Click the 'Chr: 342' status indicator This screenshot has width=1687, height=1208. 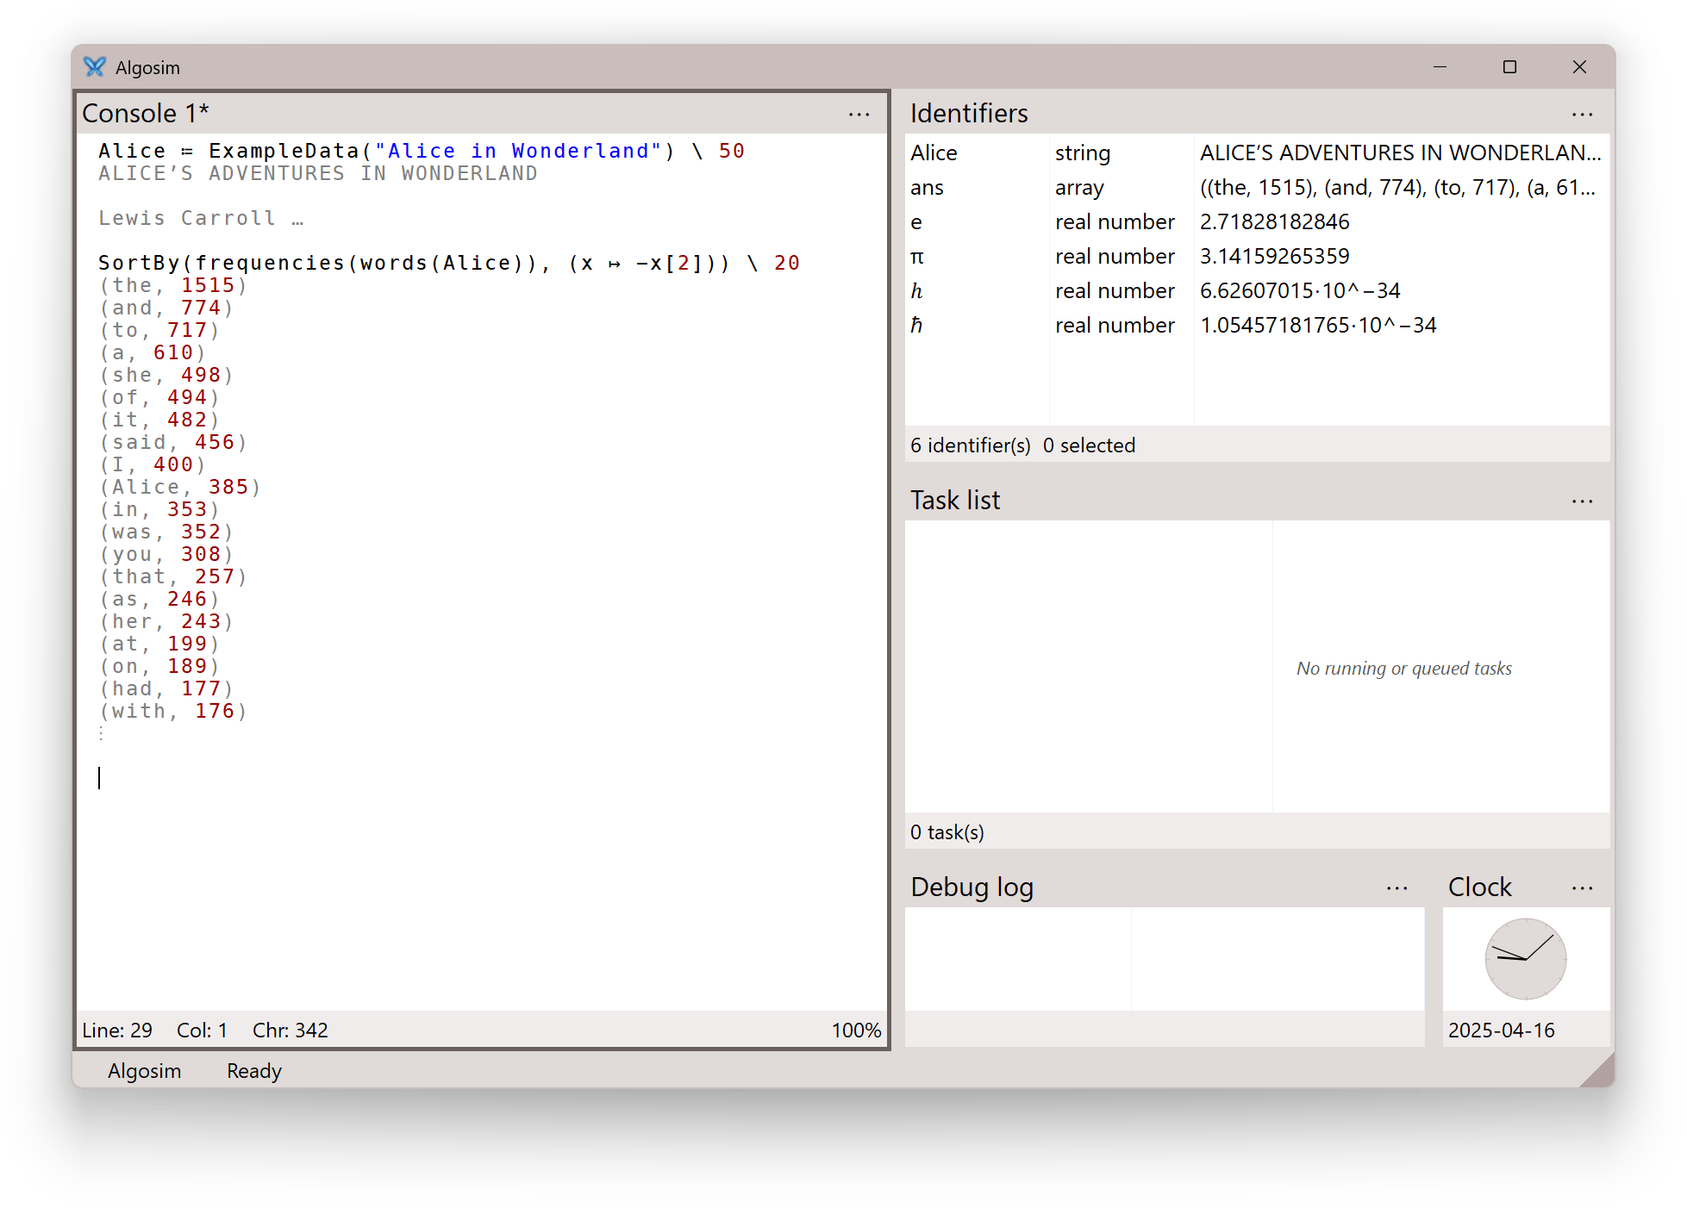(290, 1030)
